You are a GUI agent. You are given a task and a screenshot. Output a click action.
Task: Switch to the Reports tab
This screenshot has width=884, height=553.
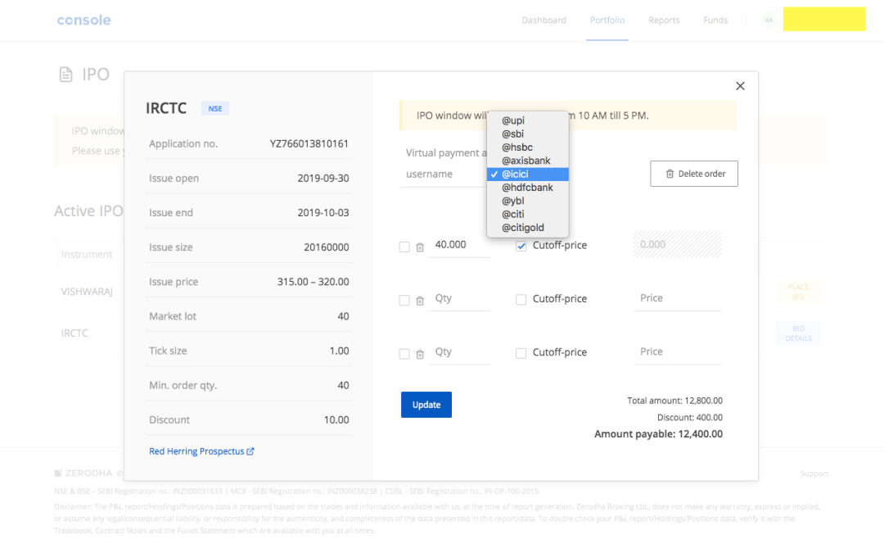(x=664, y=20)
